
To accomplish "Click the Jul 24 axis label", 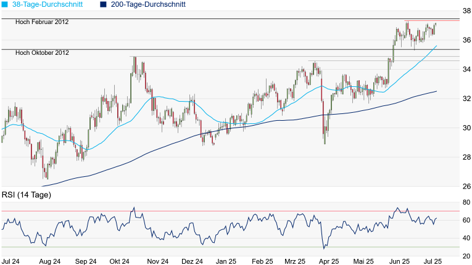I will point(10,261).
